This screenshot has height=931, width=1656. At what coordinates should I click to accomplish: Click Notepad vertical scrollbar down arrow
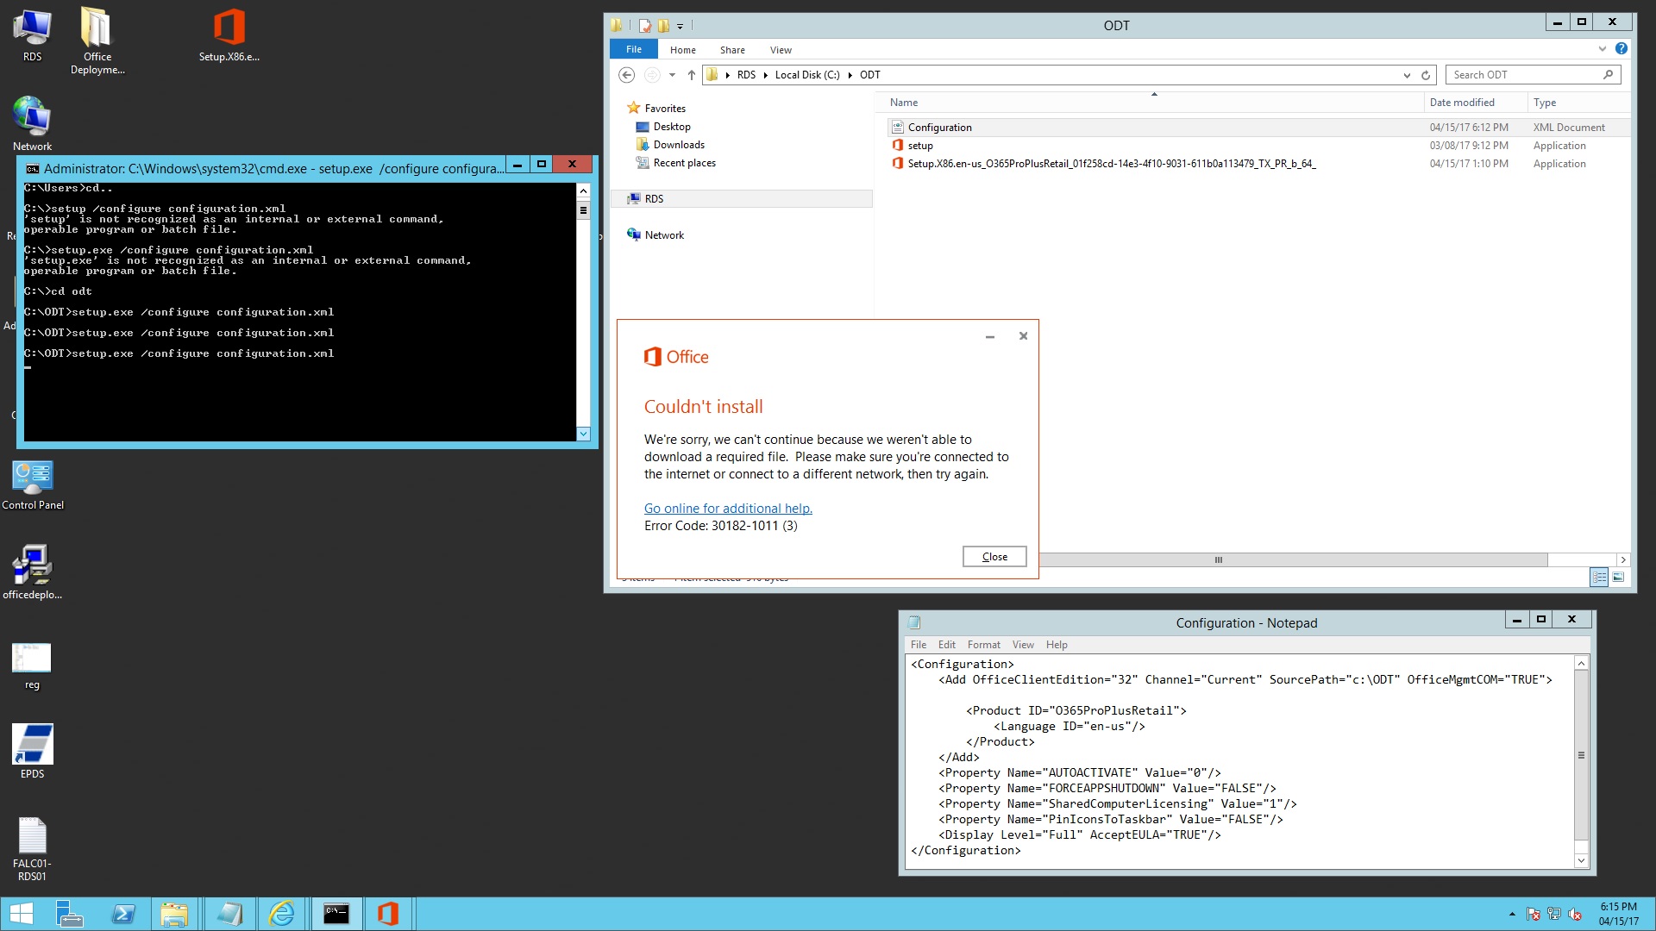coord(1581,860)
